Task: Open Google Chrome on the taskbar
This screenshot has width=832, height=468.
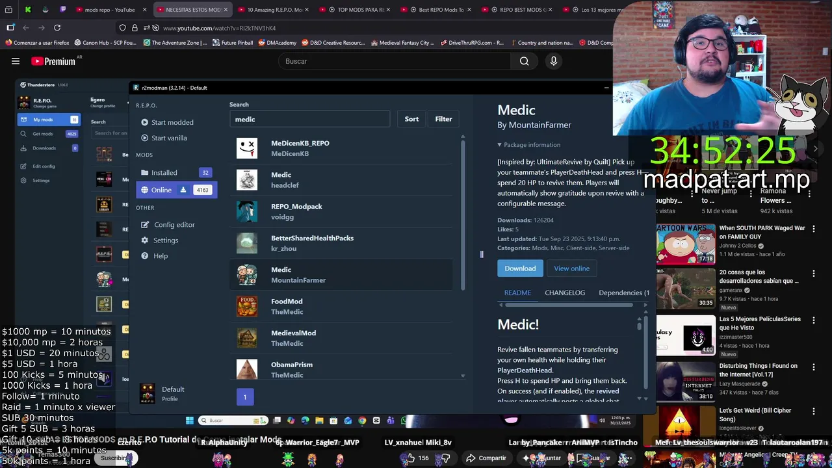Action: pos(362,421)
